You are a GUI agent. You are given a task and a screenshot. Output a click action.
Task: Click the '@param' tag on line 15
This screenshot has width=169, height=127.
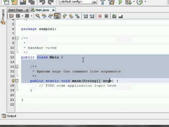pyautogui.click(x=43, y=71)
